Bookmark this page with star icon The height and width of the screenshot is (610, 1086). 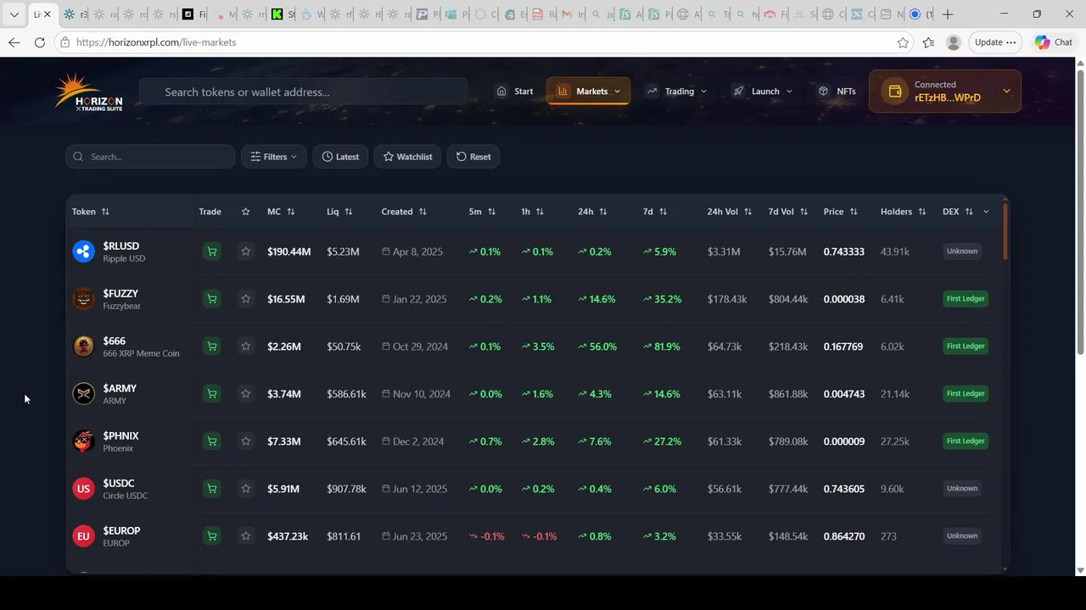[x=904, y=42]
